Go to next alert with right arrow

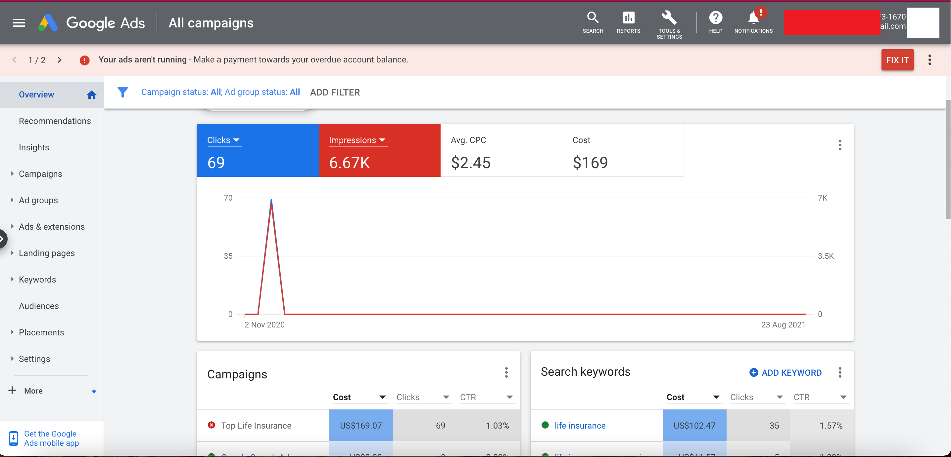pos(60,60)
